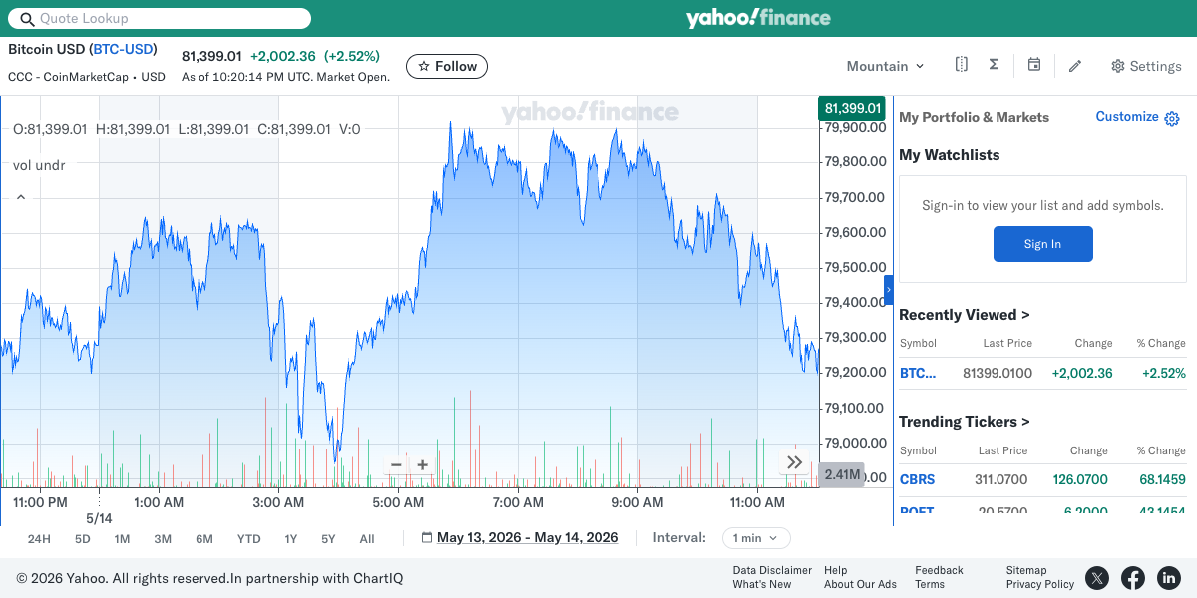Image resolution: width=1197 pixels, height=598 pixels.
Task: Open the BTC-USD symbol link in header
Action: [x=123, y=49]
